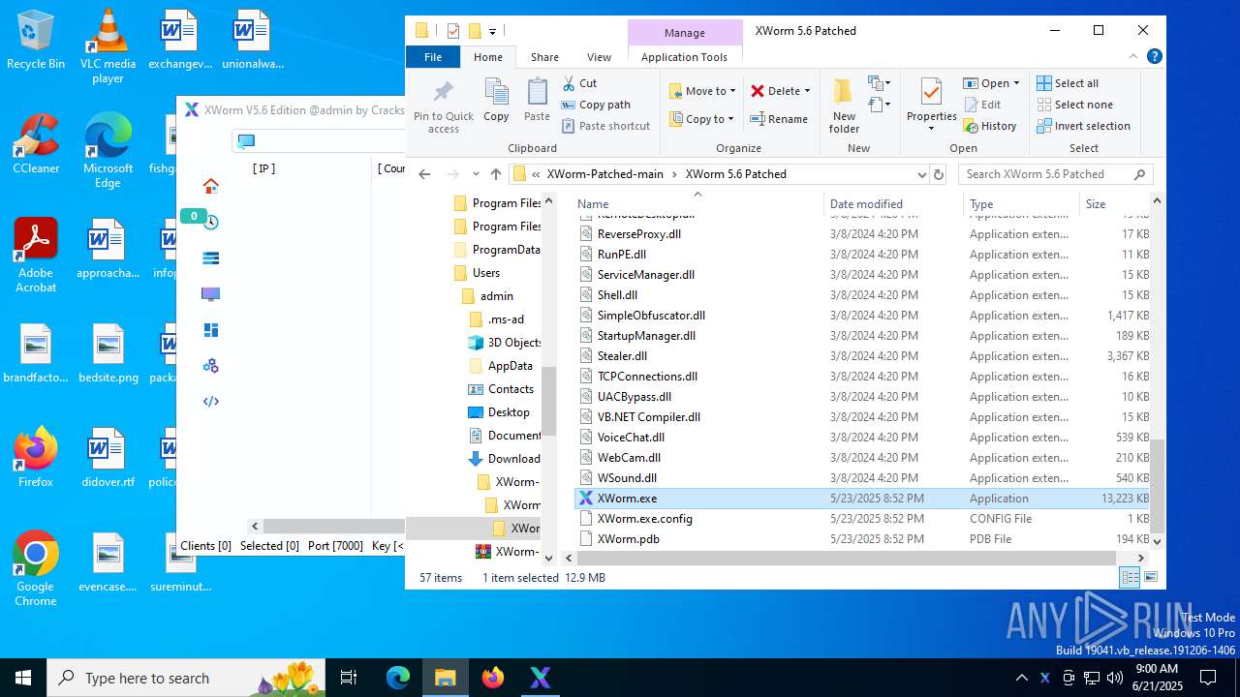Viewport: 1240px width, 697px height.
Task: Click the Copy ribbon icon
Action: (x=496, y=100)
